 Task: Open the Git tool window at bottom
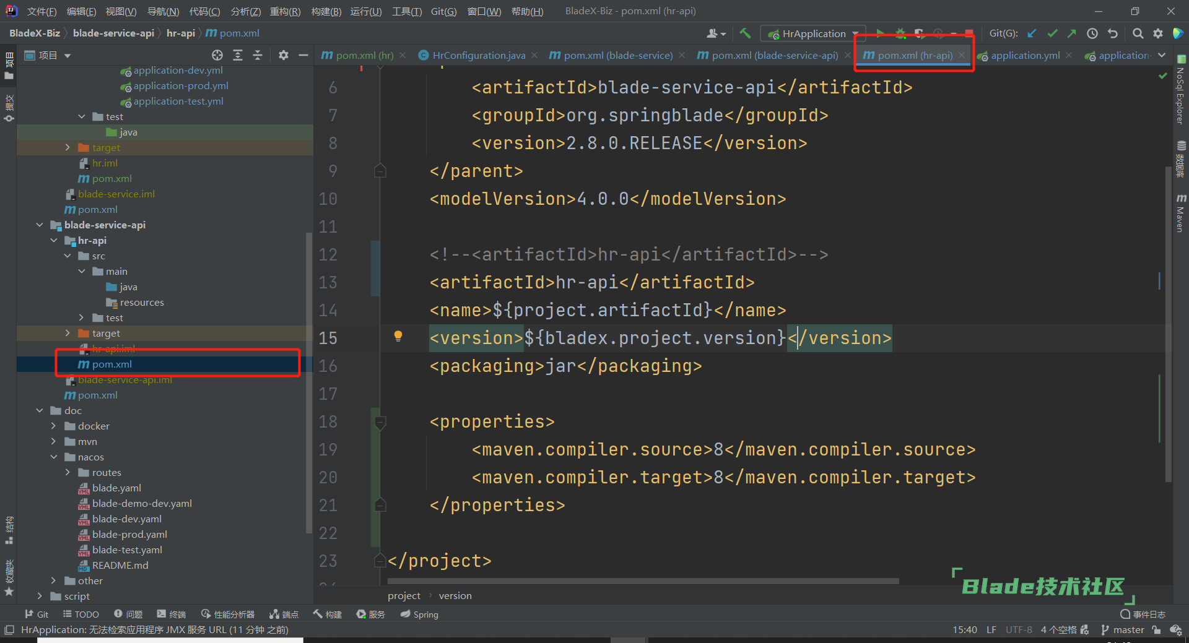point(37,615)
